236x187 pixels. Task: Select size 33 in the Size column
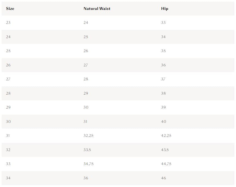coord(8,164)
